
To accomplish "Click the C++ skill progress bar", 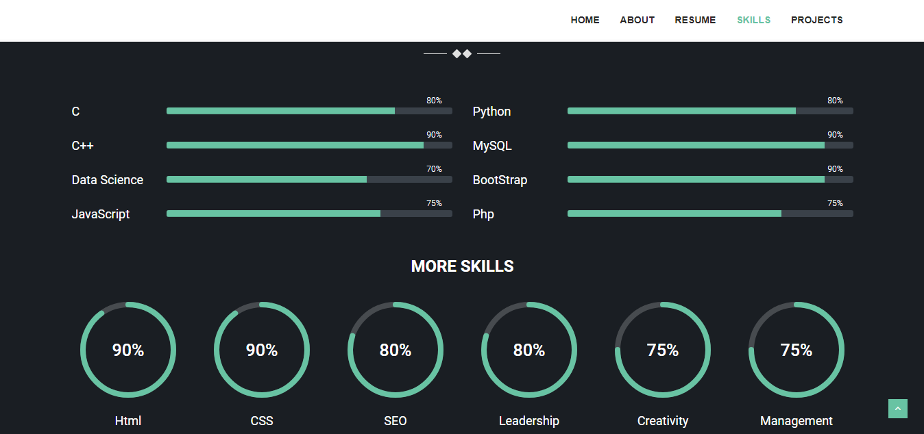I will point(309,145).
